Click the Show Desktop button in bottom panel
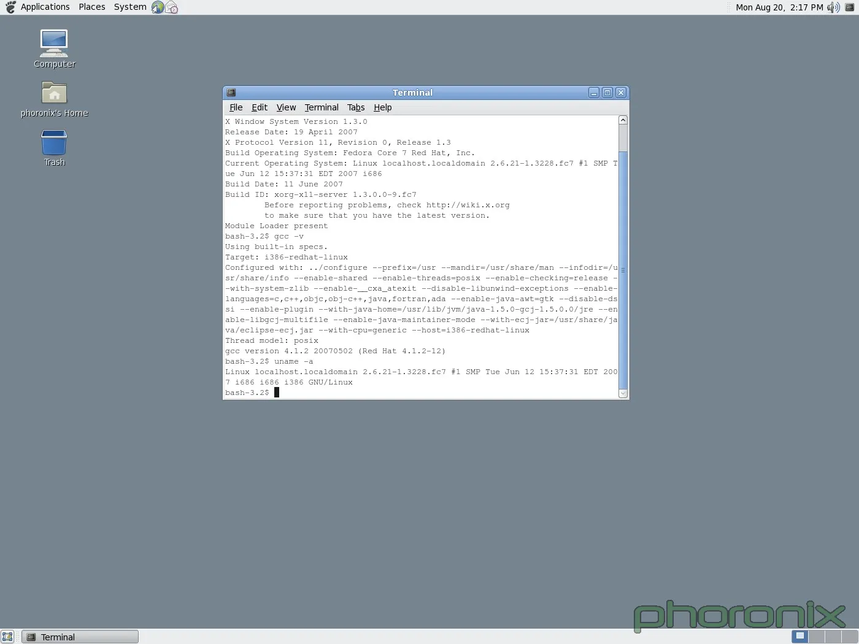The width and height of the screenshot is (859, 644). point(7,637)
